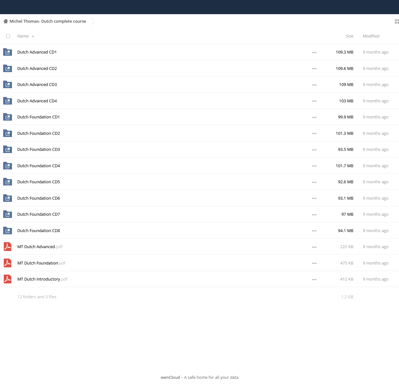Click the 412 KB size value
This screenshot has width=399, height=387.
[347, 279]
